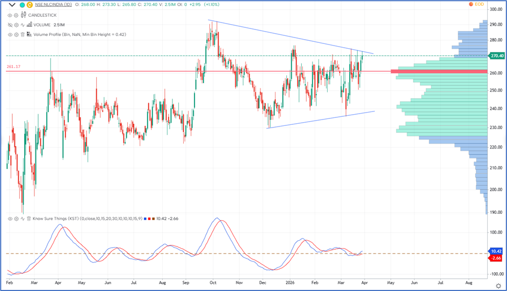Click the blue 10.42 KST value tag
Screen dimensions: 507x291
pyautogui.click(x=496, y=251)
